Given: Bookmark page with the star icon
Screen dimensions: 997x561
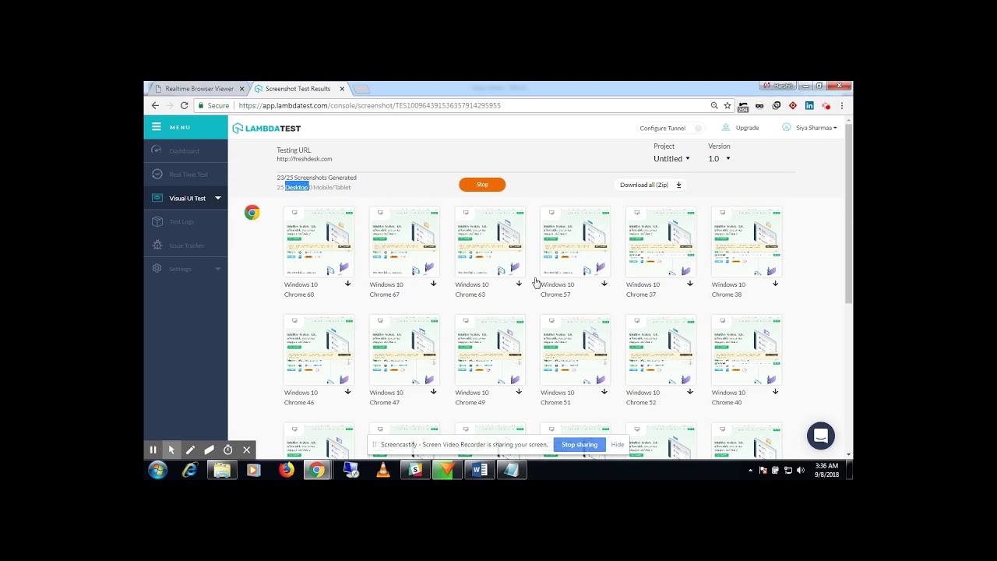Looking at the screenshot, I should pyautogui.click(x=727, y=105).
